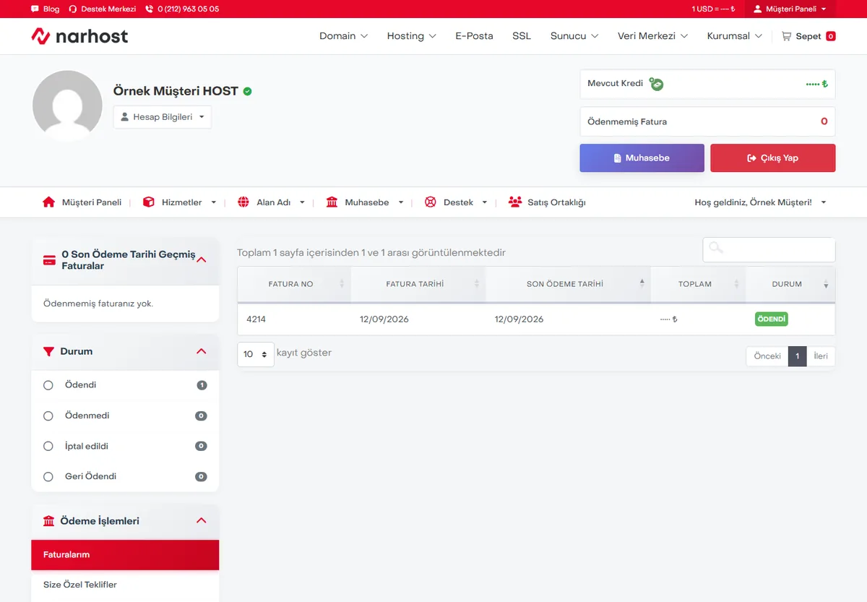Click the search magnifier icon above table
The width and height of the screenshot is (867, 602).
(x=716, y=248)
